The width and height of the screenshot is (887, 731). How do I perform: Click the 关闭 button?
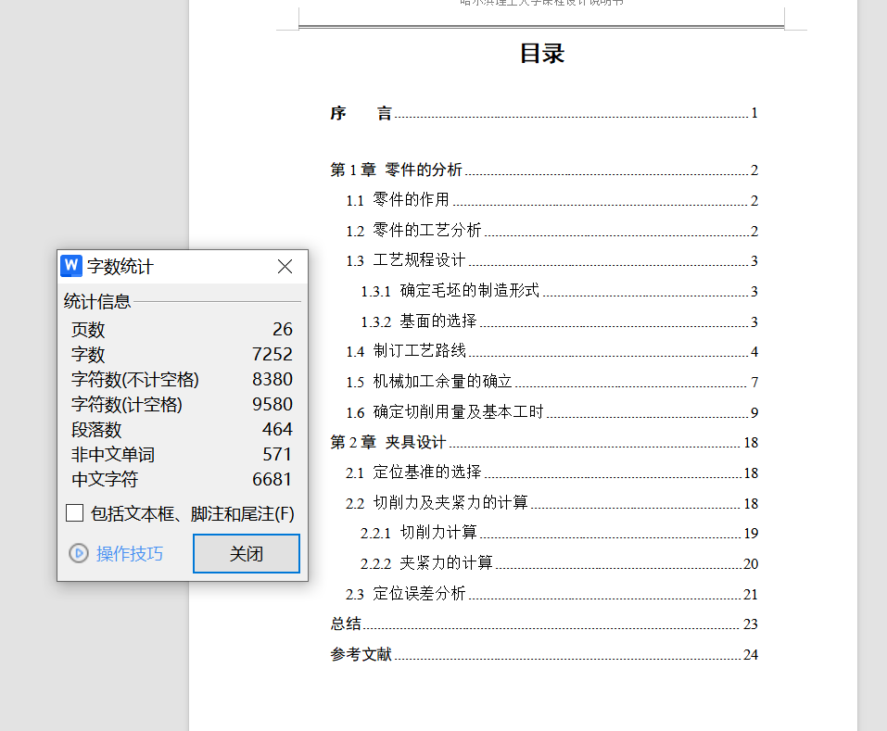pyautogui.click(x=246, y=553)
